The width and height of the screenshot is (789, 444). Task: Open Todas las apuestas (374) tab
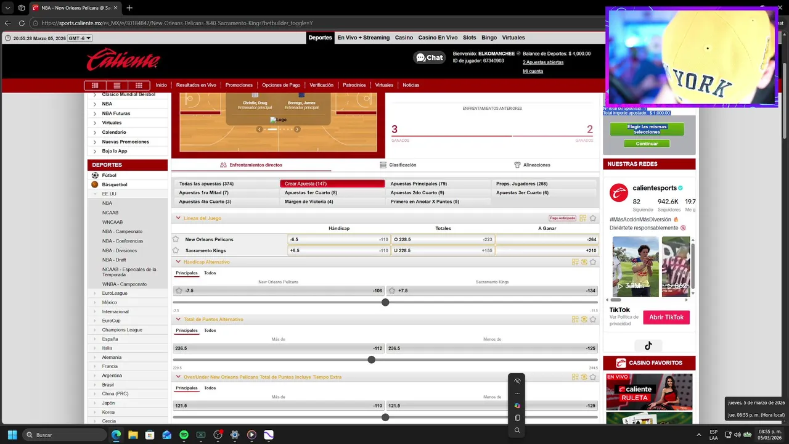coord(226,184)
